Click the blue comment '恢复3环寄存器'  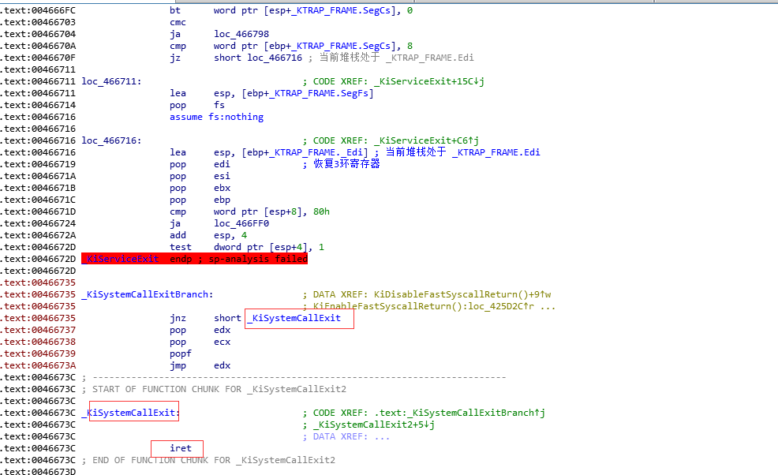(x=346, y=164)
